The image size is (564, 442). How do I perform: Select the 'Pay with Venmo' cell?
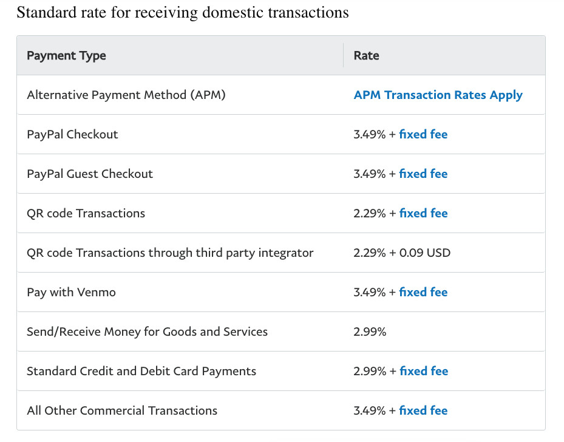click(71, 293)
